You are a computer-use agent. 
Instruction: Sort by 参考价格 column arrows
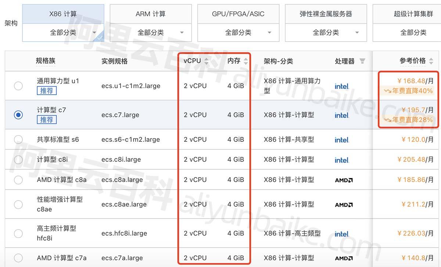[x=431, y=61]
